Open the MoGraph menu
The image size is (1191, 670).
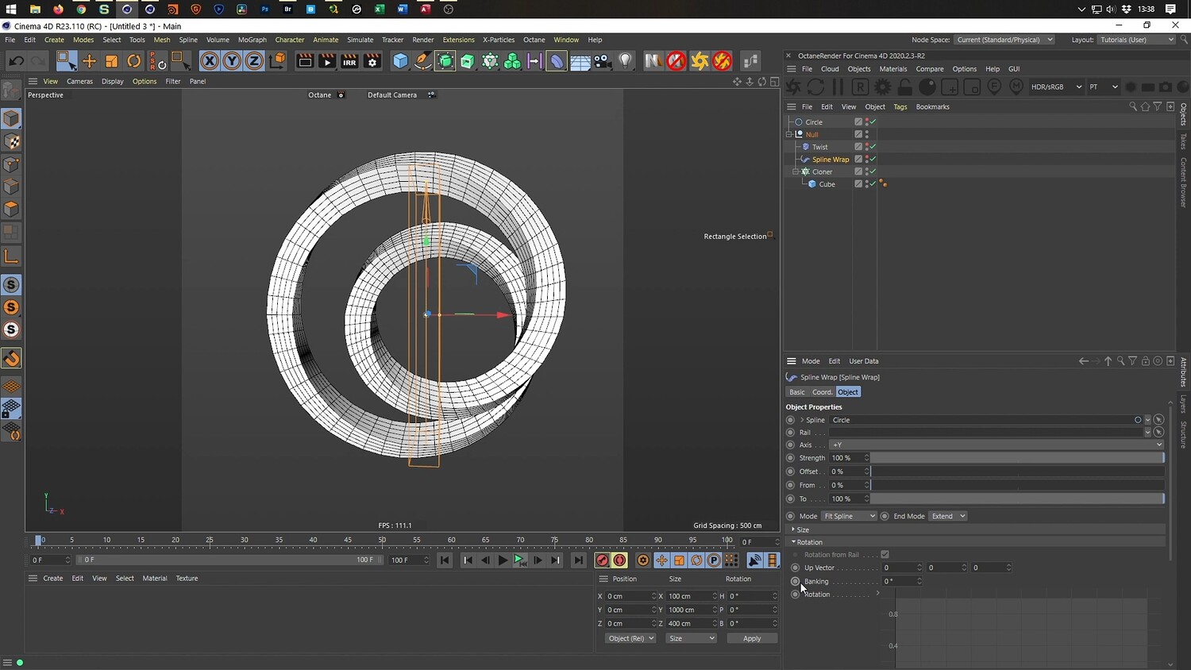(x=252, y=40)
